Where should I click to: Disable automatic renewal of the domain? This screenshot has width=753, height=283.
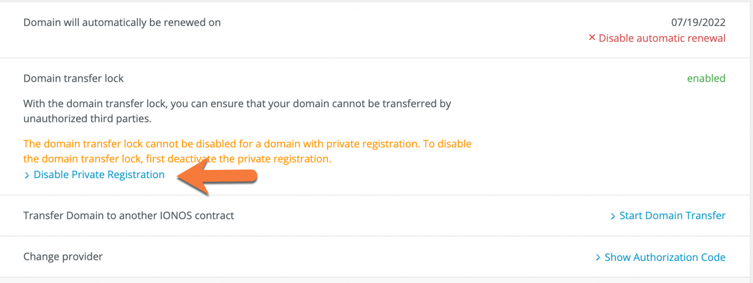pyautogui.click(x=662, y=38)
